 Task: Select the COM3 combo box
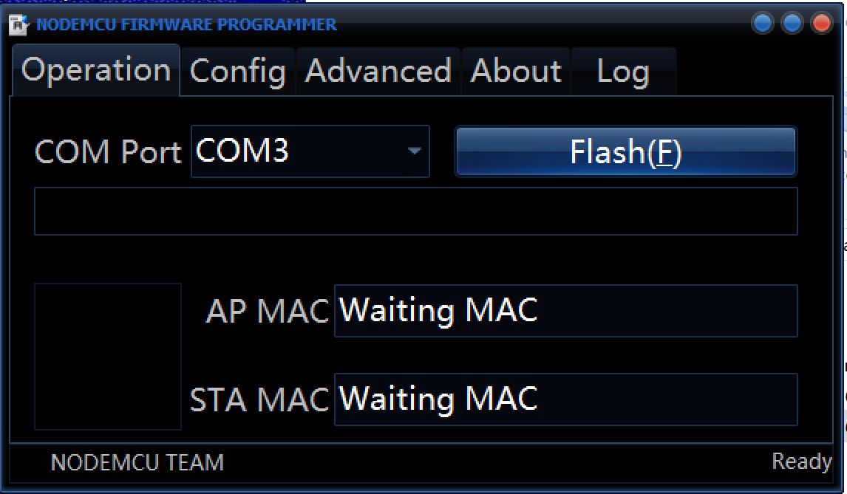pos(310,151)
